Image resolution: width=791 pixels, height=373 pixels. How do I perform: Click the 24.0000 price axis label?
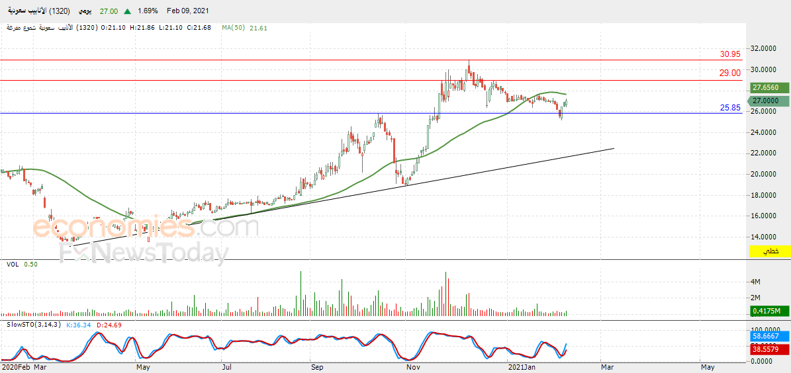point(765,132)
